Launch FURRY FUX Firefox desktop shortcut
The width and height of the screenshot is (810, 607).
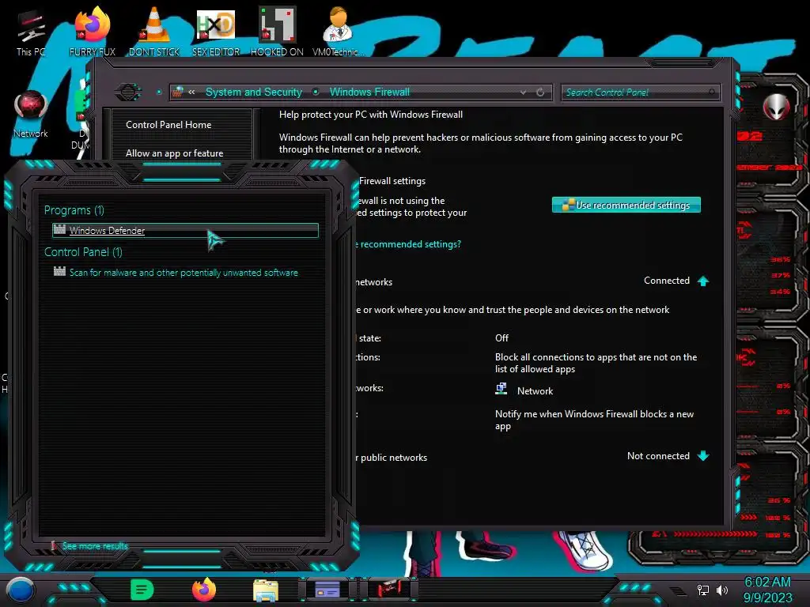(93, 32)
